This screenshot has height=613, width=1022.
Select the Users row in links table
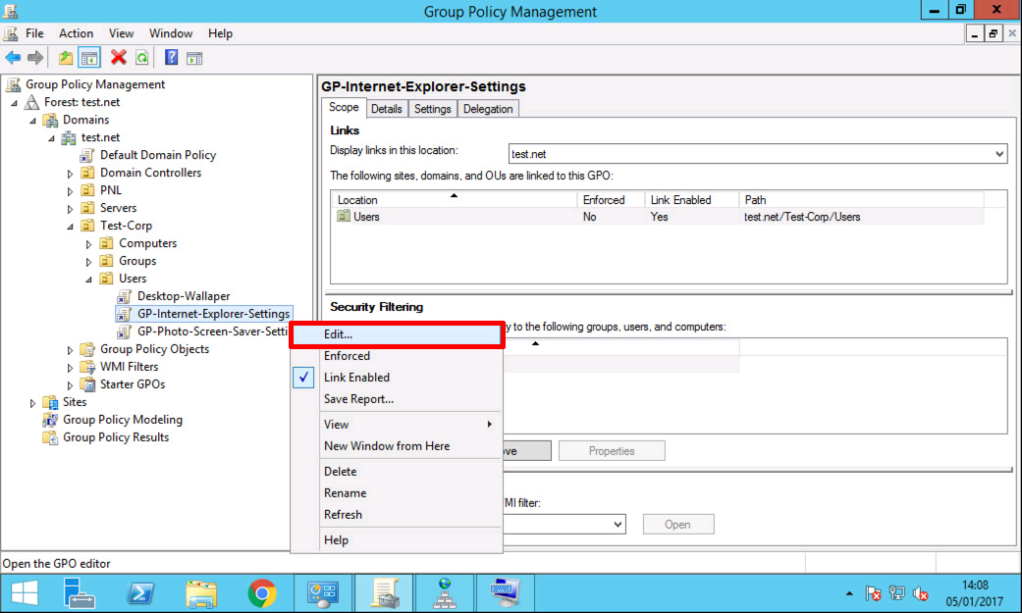(x=659, y=217)
